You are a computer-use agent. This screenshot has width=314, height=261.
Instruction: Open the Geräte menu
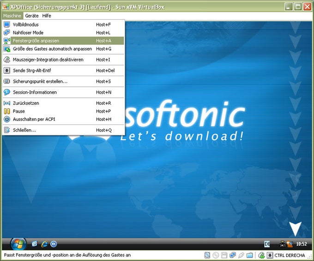[x=32, y=16]
